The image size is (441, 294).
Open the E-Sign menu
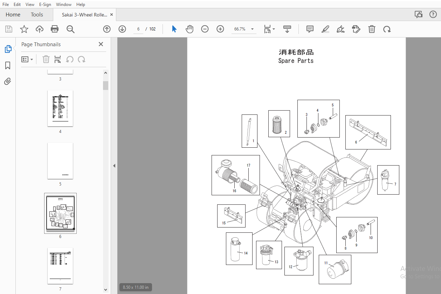tap(45, 4)
